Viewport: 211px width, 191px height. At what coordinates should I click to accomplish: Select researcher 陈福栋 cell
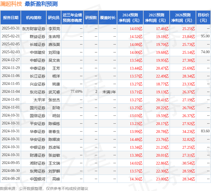click(x=54, y=124)
